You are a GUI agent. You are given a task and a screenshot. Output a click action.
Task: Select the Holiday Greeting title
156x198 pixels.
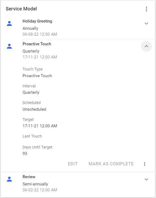37,21
